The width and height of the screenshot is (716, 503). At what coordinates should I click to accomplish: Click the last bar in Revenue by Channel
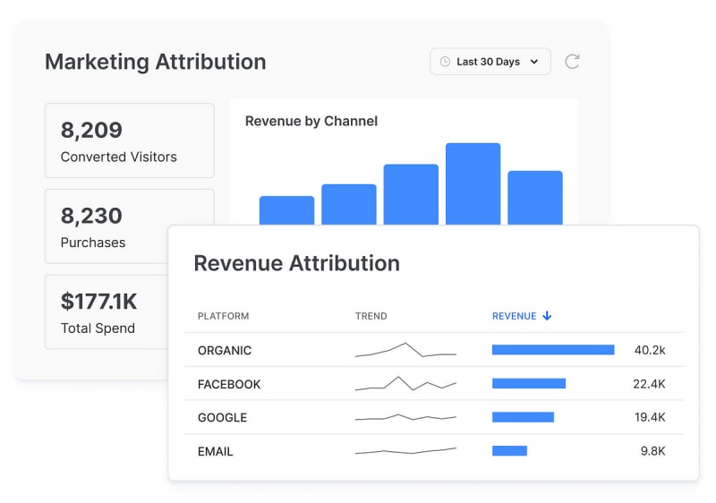tap(534, 196)
